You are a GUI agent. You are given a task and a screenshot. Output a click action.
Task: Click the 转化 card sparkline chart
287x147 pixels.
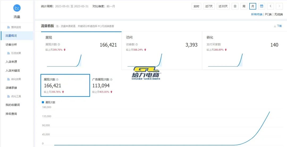coord(225,60)
